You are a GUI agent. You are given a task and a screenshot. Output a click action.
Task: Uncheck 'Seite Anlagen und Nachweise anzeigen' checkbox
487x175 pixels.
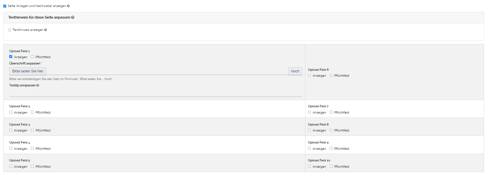click(5, 6)
